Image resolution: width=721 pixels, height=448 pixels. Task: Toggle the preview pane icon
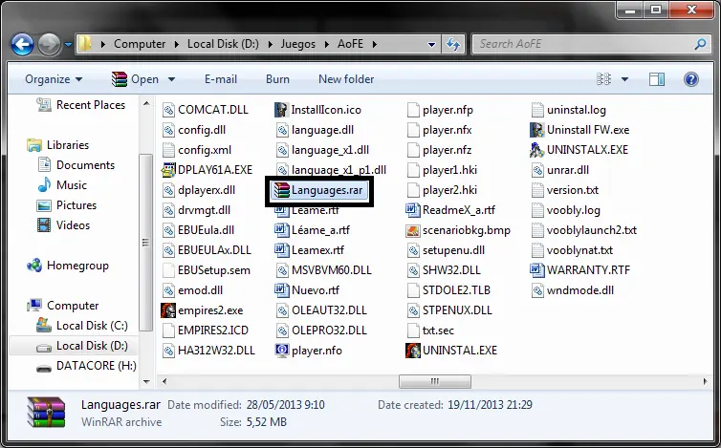point(657,79)
